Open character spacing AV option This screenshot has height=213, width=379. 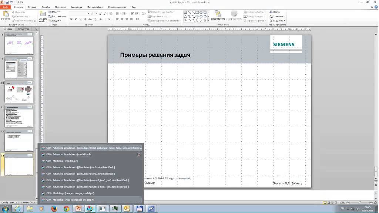click(x=95, y=19)
